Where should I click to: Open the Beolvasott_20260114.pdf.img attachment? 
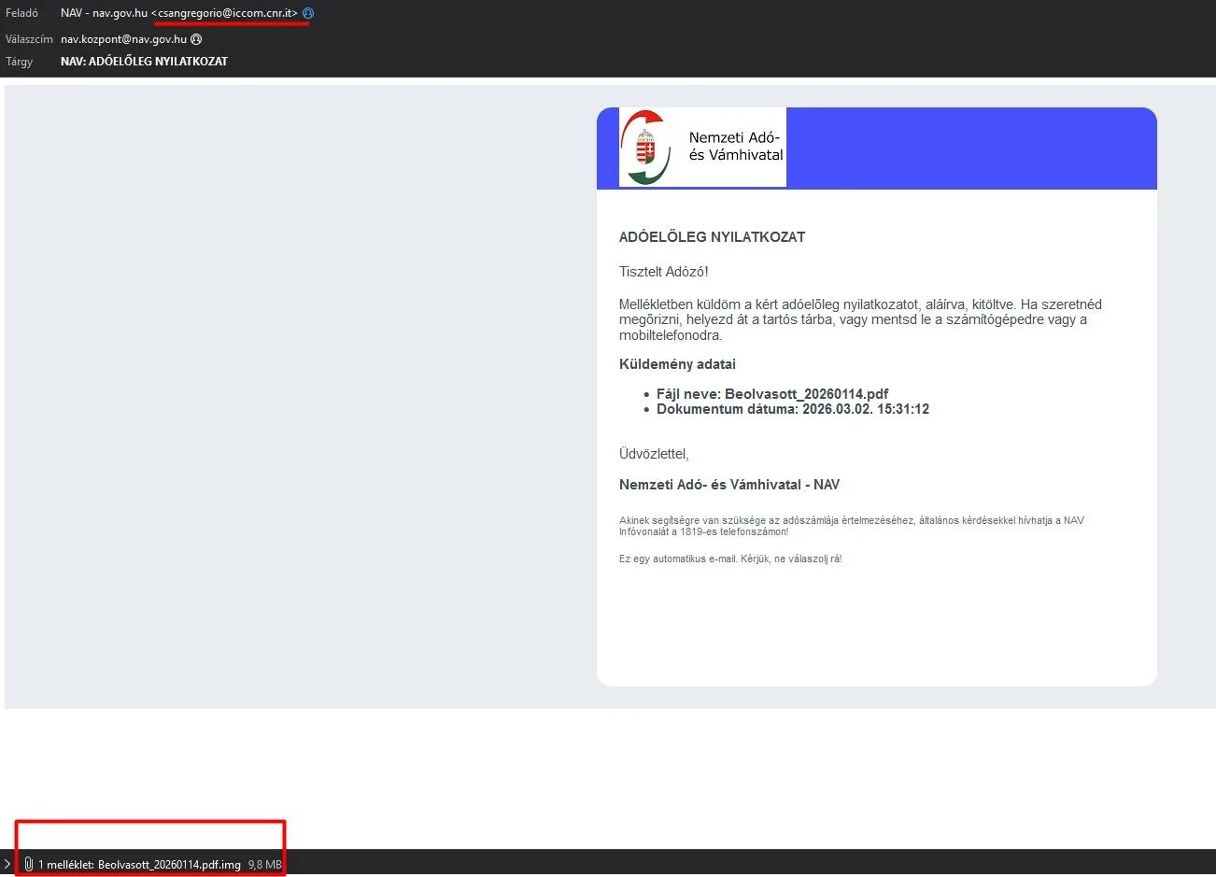[169, 865]
